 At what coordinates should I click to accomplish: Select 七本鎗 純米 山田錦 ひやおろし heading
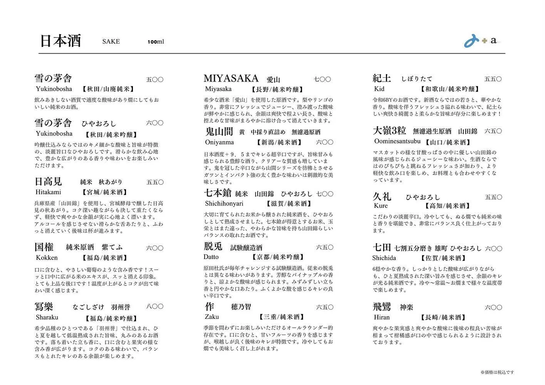click(258, 193)
